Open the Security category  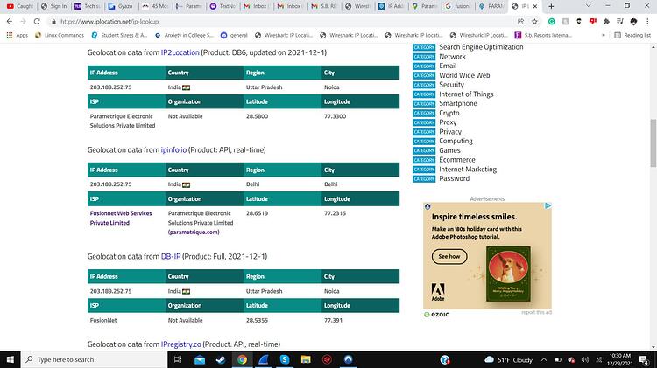451,85
